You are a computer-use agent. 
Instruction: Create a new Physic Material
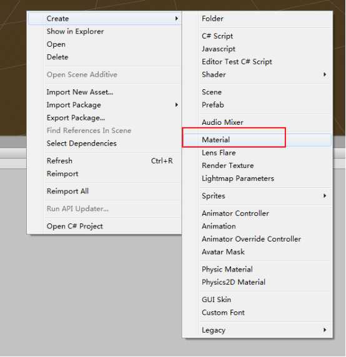pyautogui.click(x=257, y=270)
